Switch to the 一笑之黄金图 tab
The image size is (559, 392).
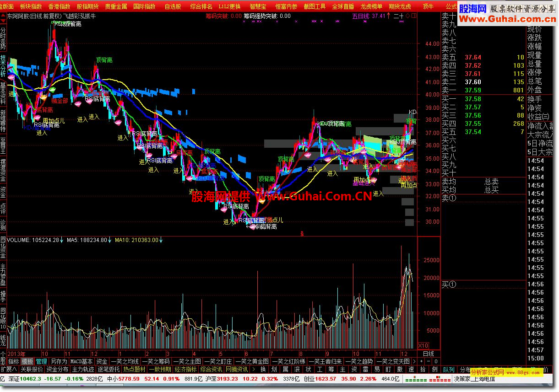tap(252, 361)
